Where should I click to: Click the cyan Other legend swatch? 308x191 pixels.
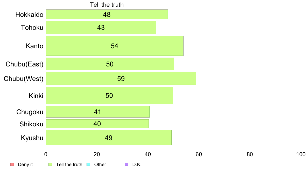point(88,165)
